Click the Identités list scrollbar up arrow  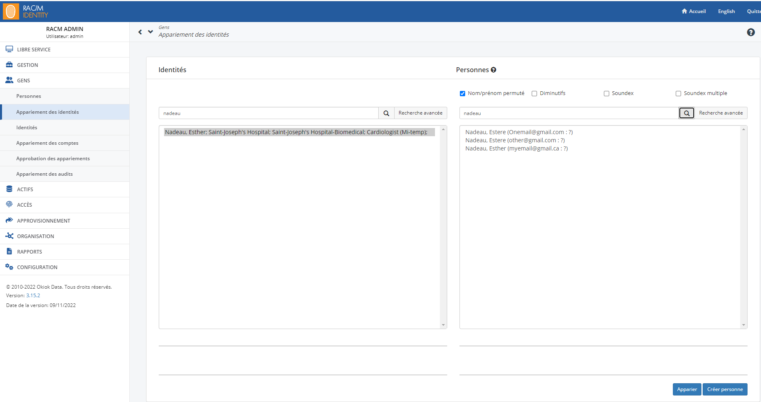pyautogui.click(x=443, y=129)
